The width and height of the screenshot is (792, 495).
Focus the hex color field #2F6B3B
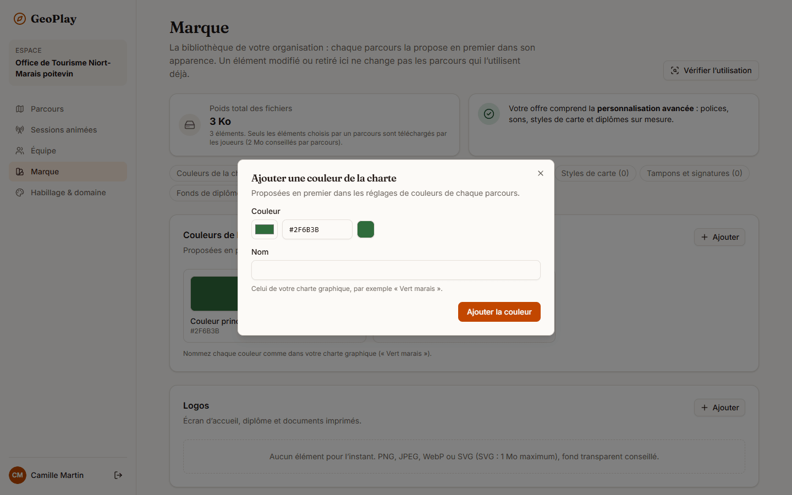(x=317, y=229)
